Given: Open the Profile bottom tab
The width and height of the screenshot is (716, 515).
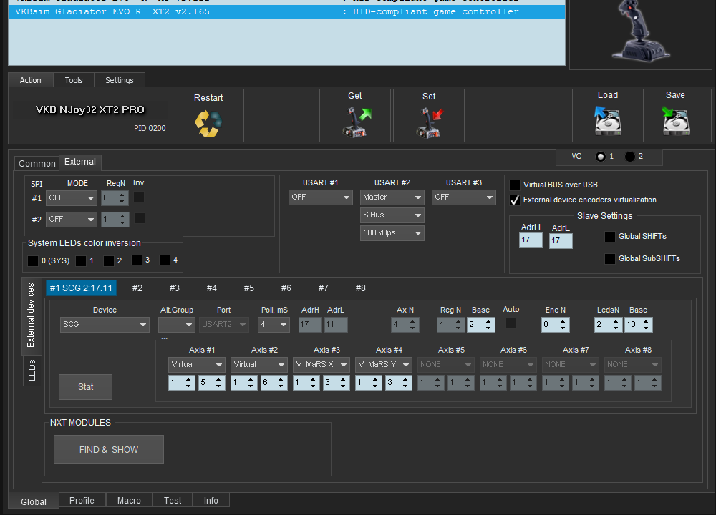Looking at the screenshot, I should coord(82,501).
